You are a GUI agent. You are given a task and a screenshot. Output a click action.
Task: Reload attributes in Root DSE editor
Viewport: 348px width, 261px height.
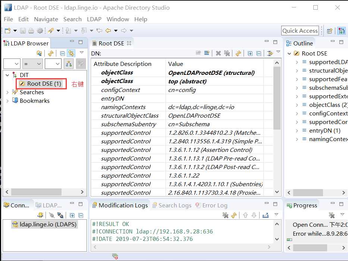[238, 53]
